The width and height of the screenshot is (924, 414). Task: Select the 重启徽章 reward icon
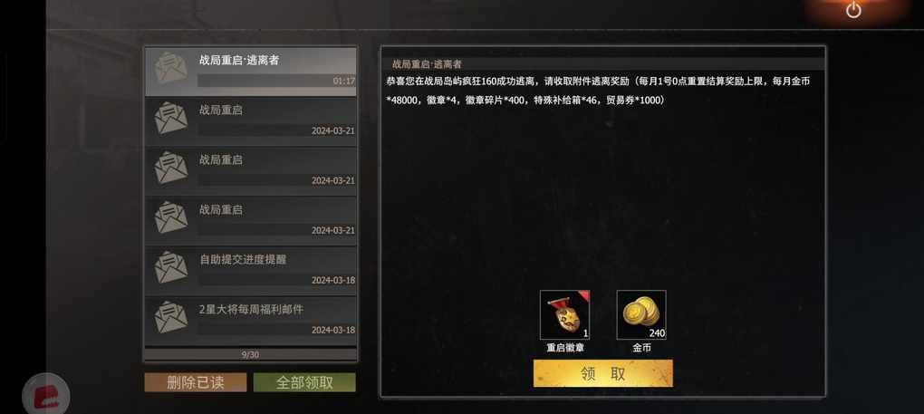pos(564,315)
